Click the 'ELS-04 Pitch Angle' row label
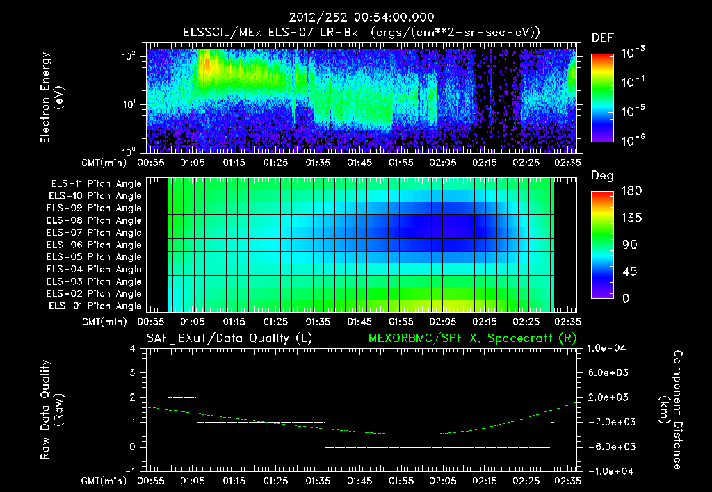The height and width of the screenshot is (492, 712). pos(95,269)
